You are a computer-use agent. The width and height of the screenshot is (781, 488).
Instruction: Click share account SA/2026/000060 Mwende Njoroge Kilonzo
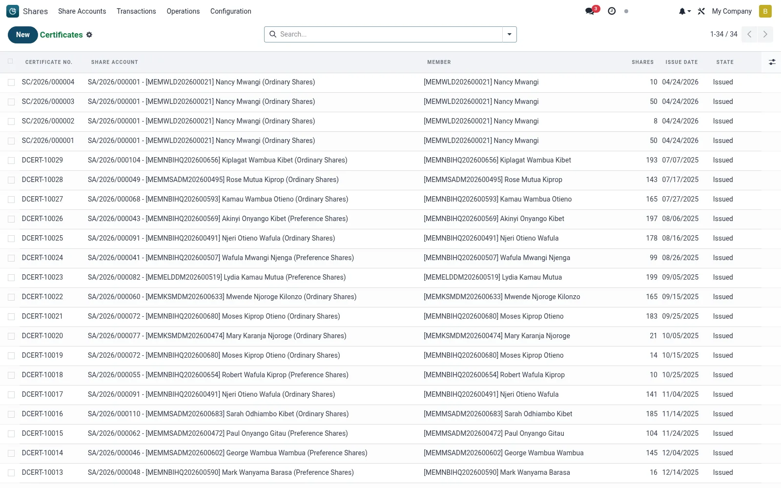click(222, 297)
